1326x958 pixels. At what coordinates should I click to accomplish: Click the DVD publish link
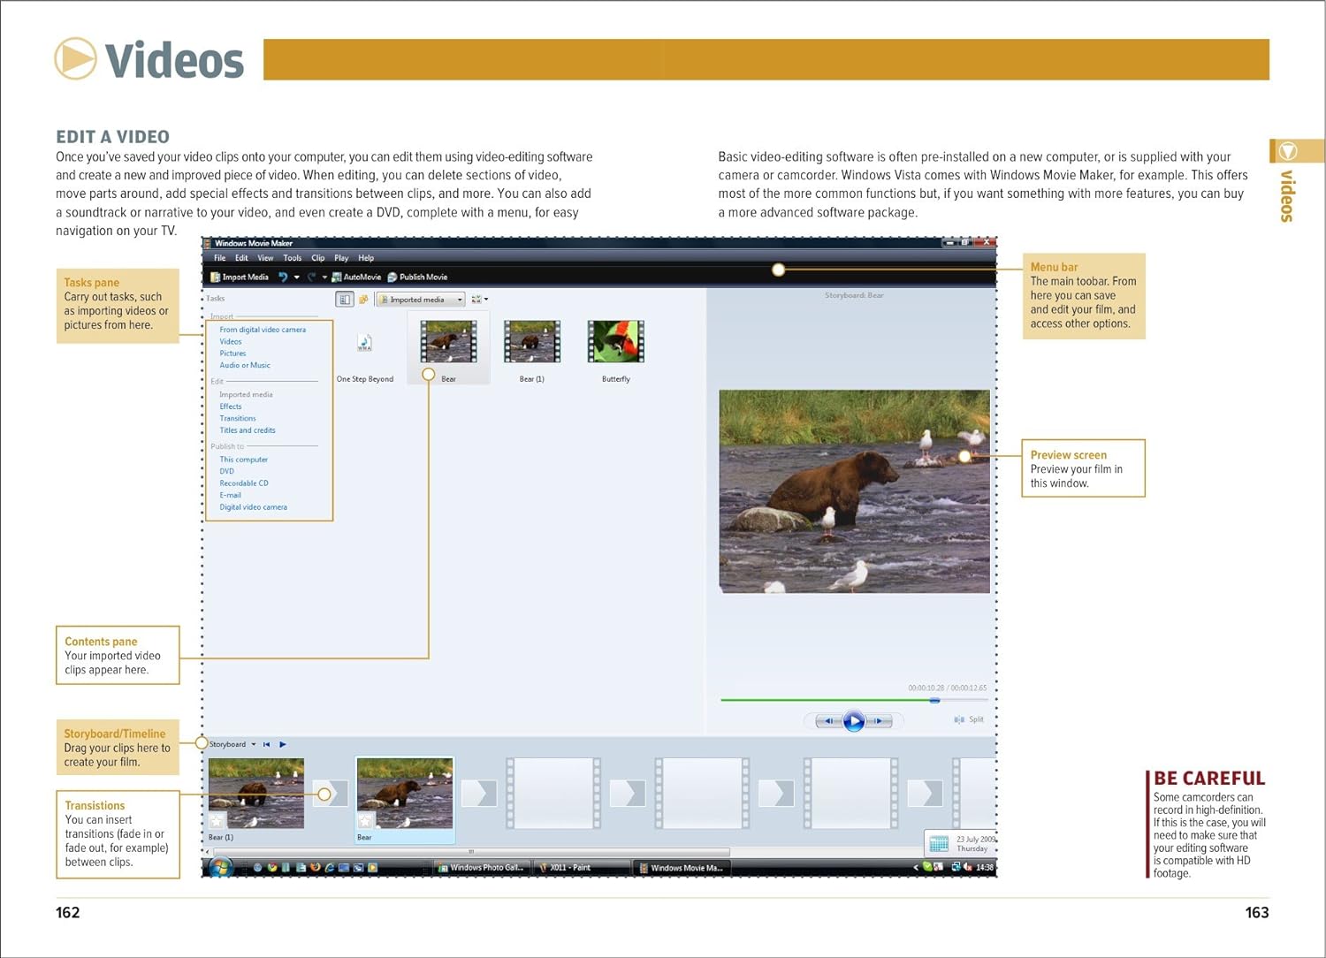[x=227, y=471]
